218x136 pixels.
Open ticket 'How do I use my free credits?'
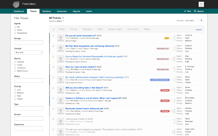pyautogui.click(x=81, y=67)
